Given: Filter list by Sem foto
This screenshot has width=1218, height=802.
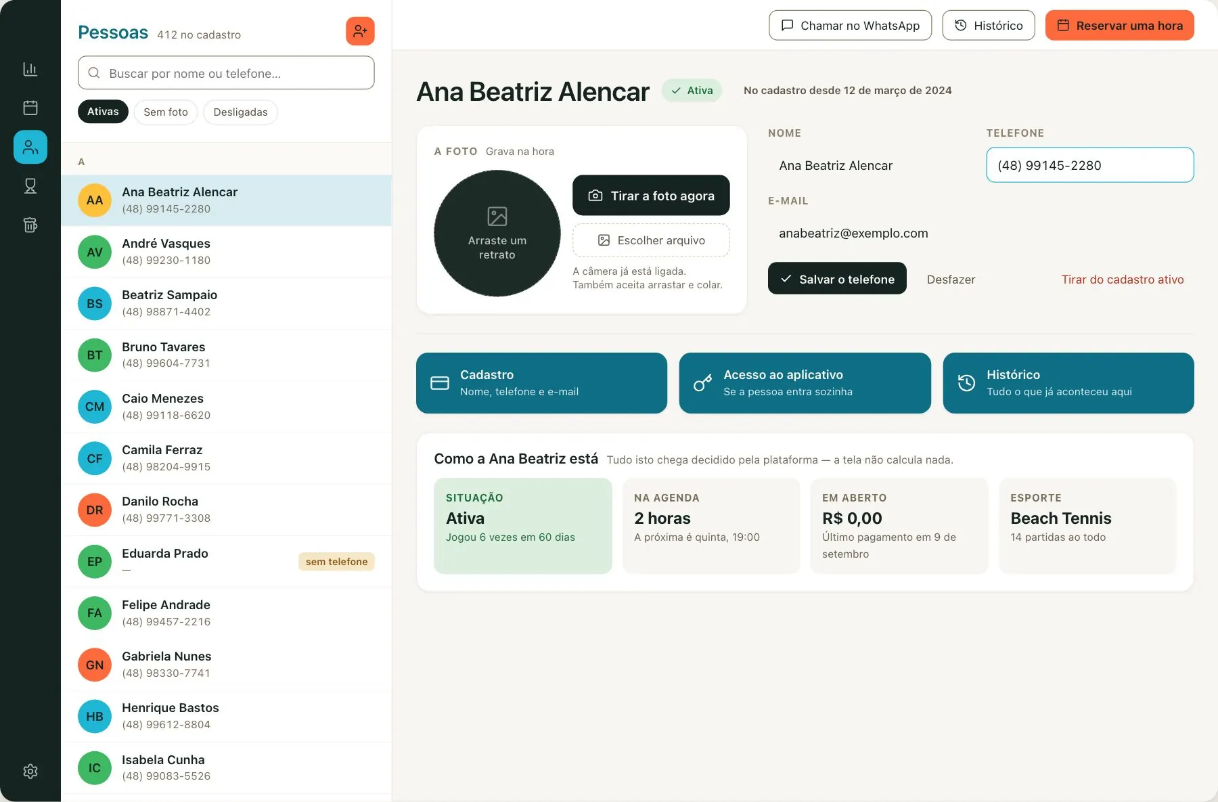Looking at the screenshot, I should 166,112.
